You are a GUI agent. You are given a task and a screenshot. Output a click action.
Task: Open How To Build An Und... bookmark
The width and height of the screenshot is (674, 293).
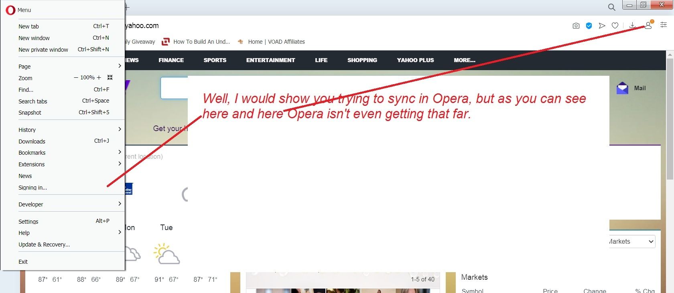[x=196, y=42]
